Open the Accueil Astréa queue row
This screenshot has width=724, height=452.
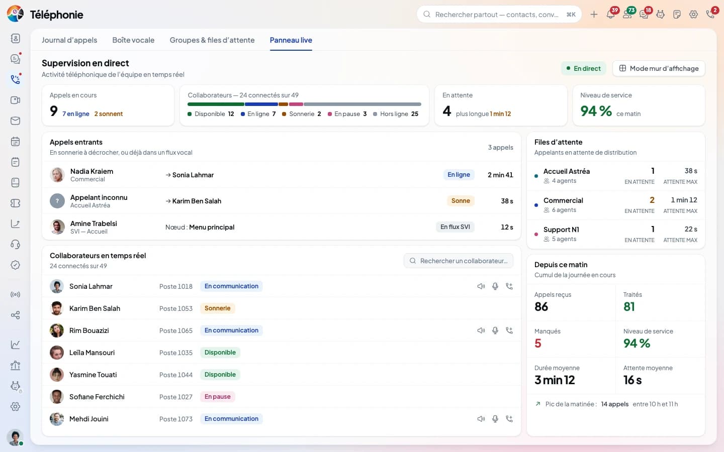coord(616,176)
